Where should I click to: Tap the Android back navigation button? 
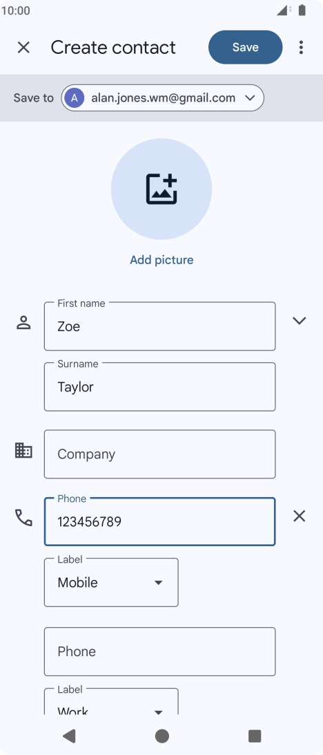[69, 736]
